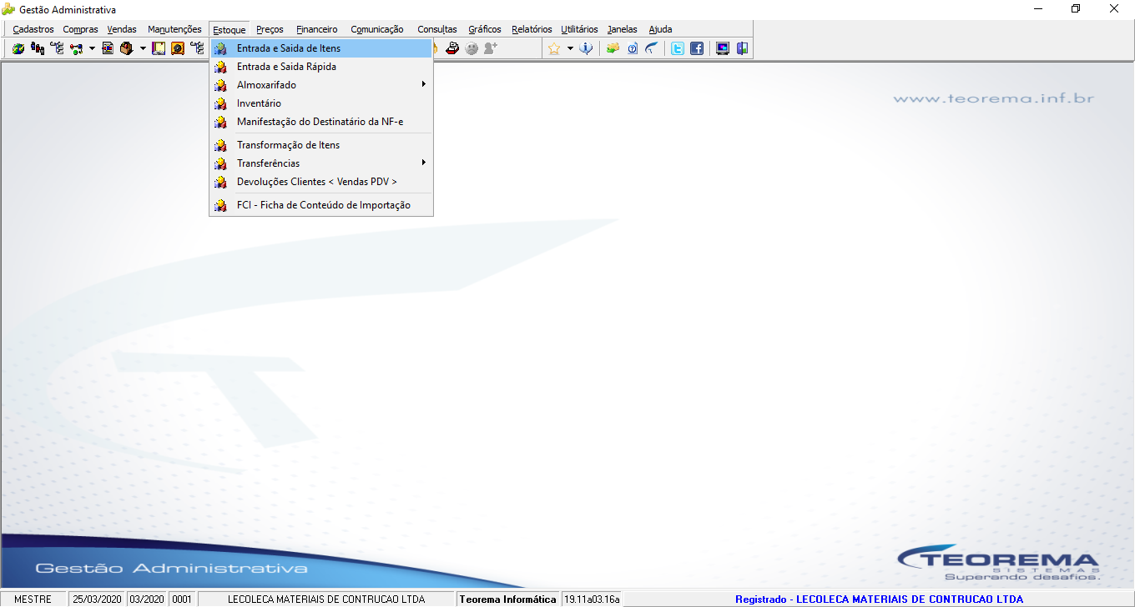Open dropdown arrow beside the colored nodes icon
Screen dimensions: 1135x607
click(x=92, y=48)
